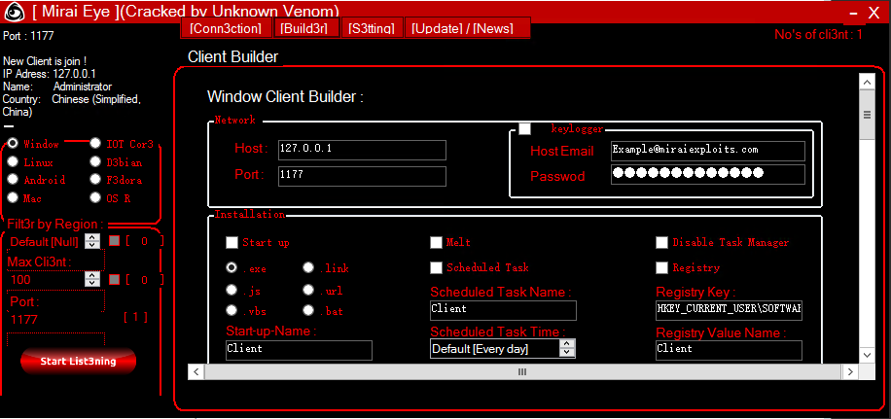
Task: Select the Mac platform option
Action: tap(13, 197)
